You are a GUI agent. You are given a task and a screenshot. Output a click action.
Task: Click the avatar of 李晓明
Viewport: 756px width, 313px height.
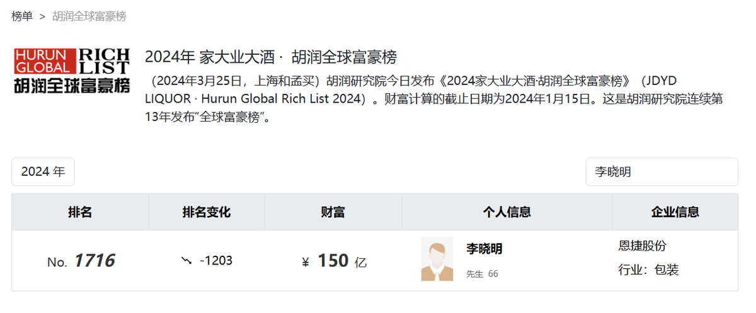click(437, 259)
